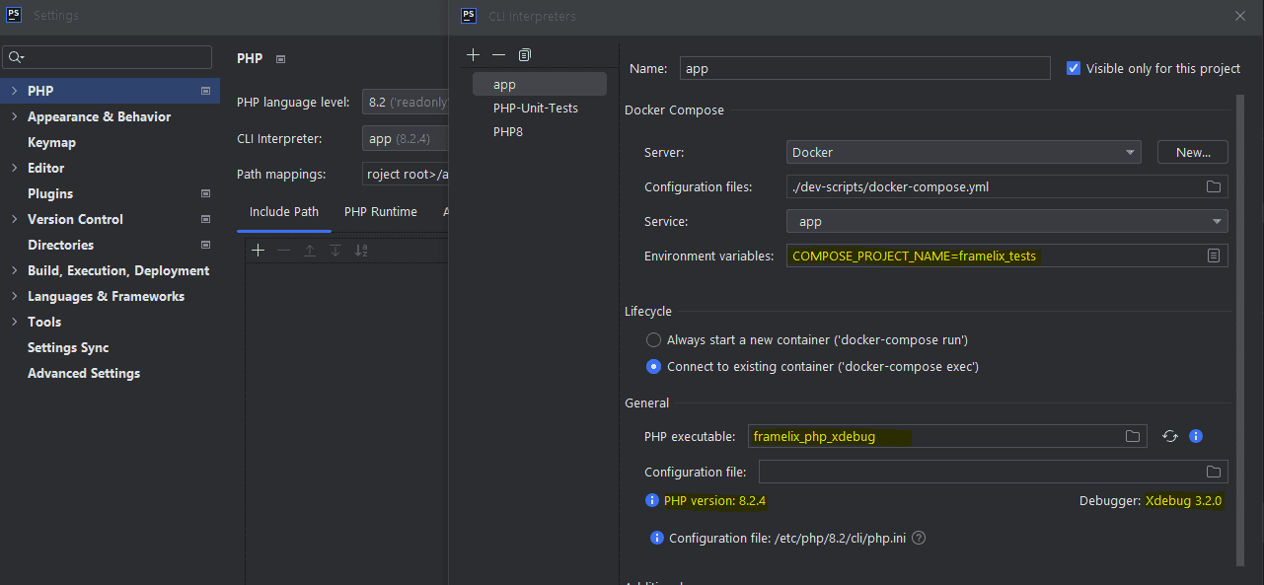Image resolution: width=1264 pixels, height=585 pixels.
Task: Browse for docker-compose configuration files
Action: click(x=1214, y=186)
